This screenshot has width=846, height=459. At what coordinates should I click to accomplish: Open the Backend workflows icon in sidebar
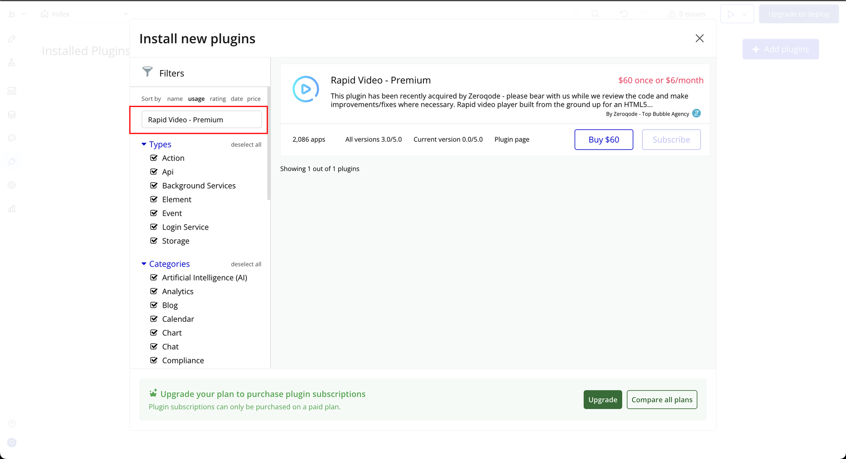[12, 91]
